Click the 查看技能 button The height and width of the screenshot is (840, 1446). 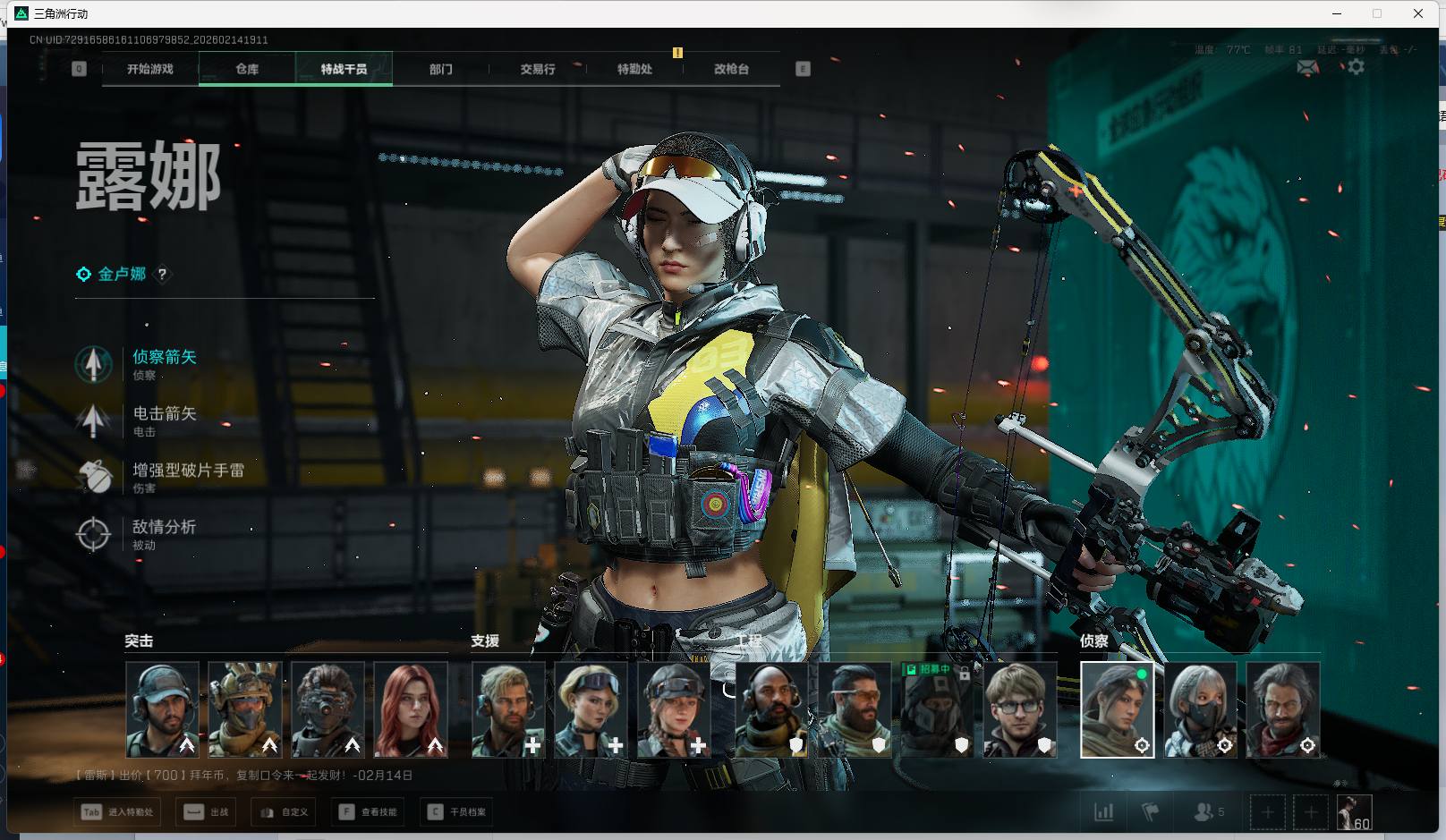click(x=369, y=812)
